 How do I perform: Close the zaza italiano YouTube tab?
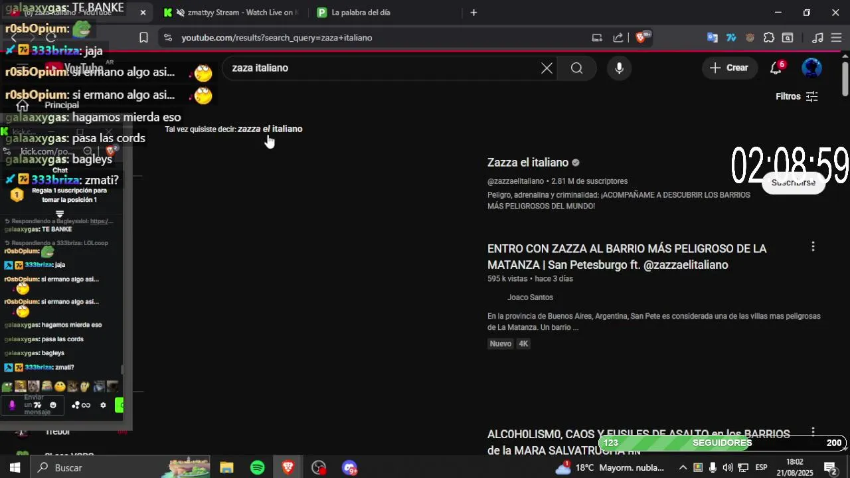point(143,13)
